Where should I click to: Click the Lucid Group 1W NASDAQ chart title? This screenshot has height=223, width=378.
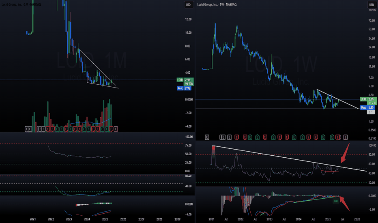click(x=217, y=4)
